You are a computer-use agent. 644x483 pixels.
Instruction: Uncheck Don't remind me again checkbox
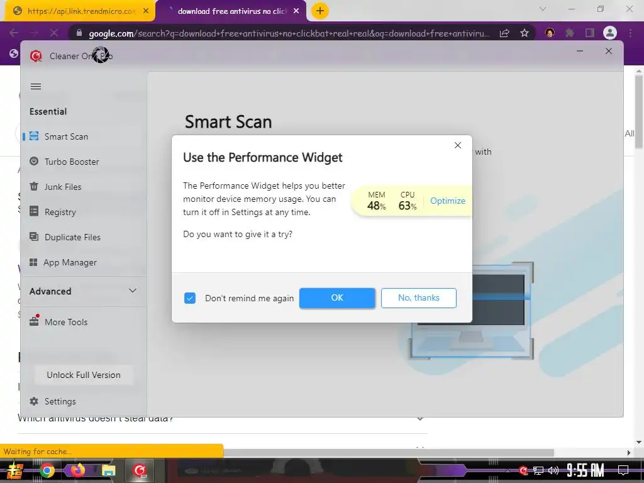[190, 298]
